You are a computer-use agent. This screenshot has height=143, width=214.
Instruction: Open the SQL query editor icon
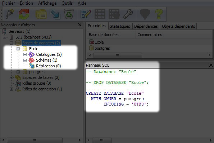(86, 14)
